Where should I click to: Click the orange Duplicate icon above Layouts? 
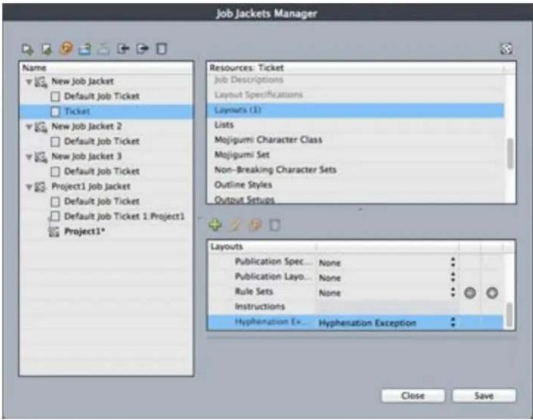[255, 225]
